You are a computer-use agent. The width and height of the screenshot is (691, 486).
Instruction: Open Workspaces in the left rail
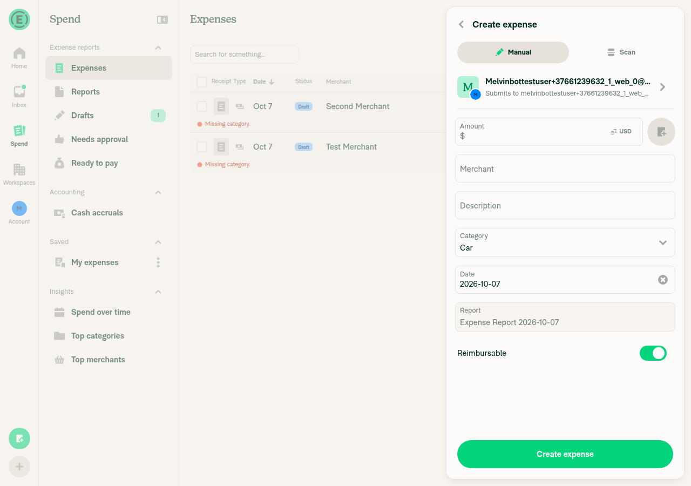coord(19,174)
